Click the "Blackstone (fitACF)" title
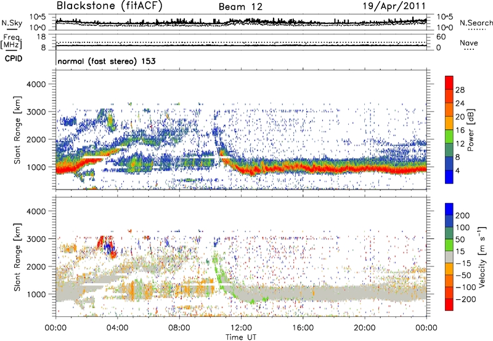This screenshot has width=493, height=341. point(109,6)
